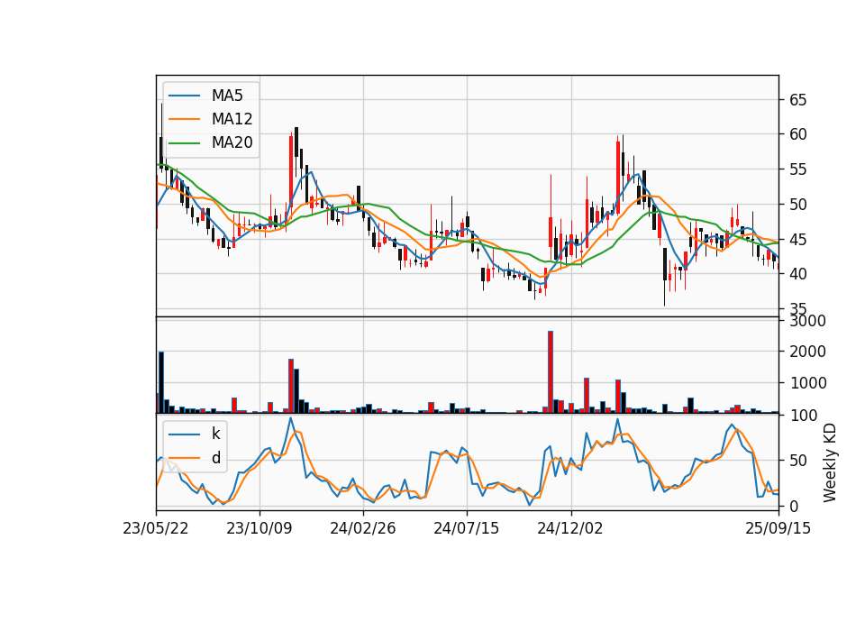Click the 1000 volume axis label
865x622 pixels.
[x=807, y=383]
